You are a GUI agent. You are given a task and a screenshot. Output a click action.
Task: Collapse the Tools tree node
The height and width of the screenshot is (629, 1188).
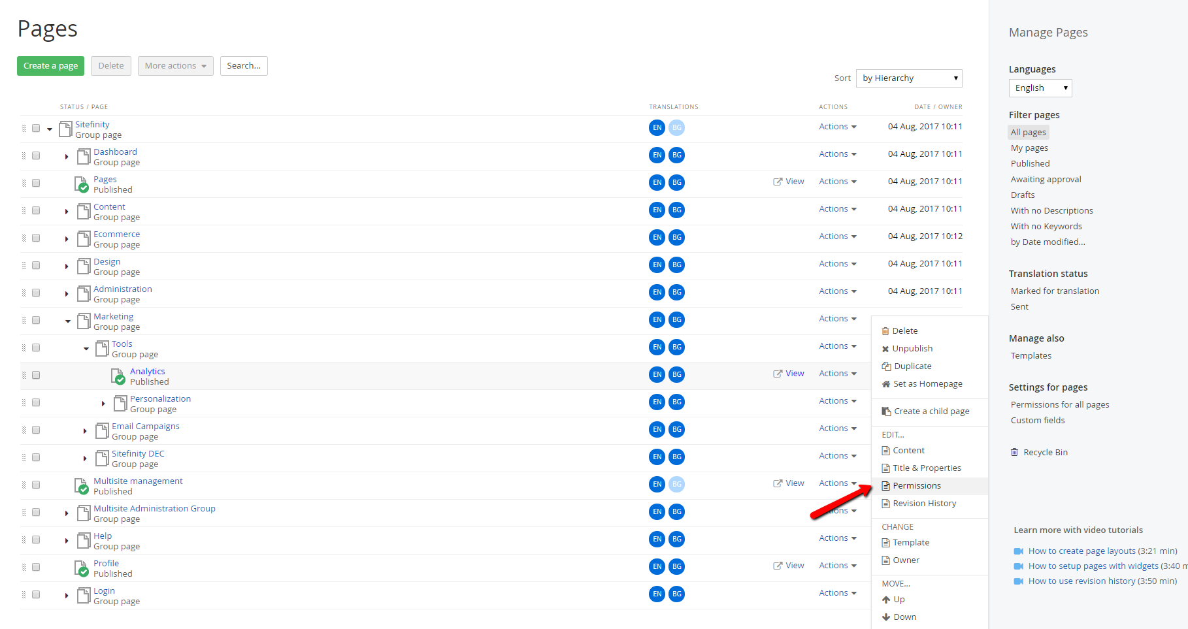coord(86,349)
